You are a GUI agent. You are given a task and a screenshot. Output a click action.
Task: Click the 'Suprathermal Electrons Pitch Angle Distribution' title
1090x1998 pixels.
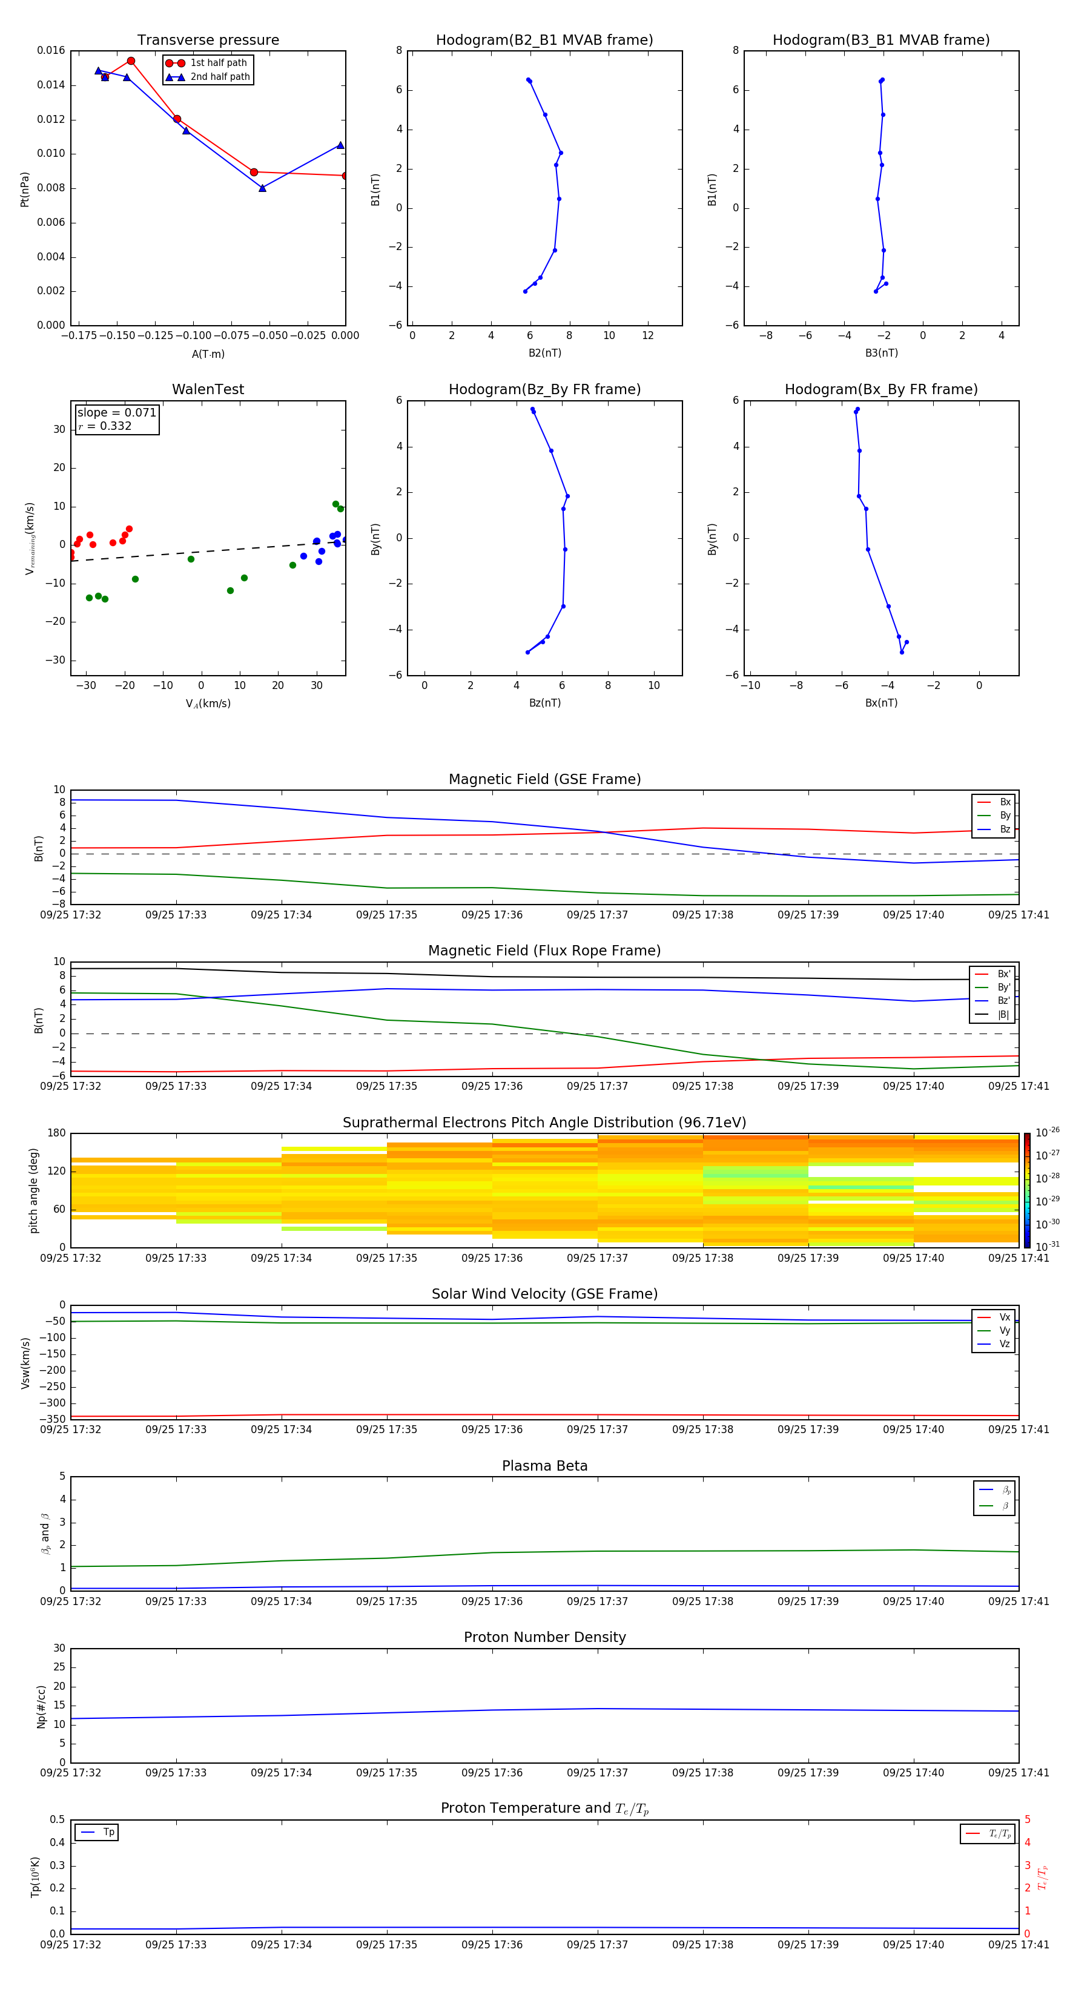coord(544,1123)
